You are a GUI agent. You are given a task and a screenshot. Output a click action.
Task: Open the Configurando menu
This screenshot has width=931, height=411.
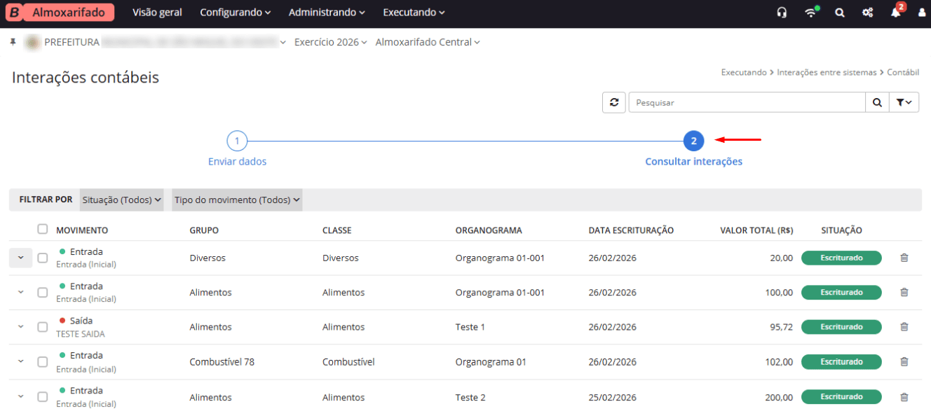coord(235,13)
